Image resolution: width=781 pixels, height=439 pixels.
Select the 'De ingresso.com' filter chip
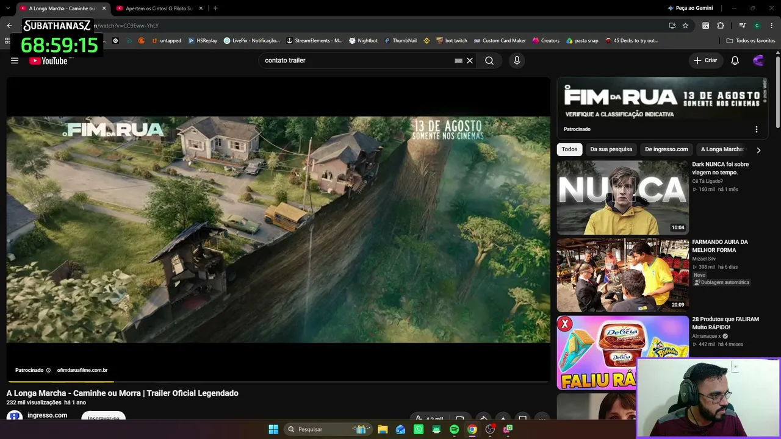tap(666, 149)
